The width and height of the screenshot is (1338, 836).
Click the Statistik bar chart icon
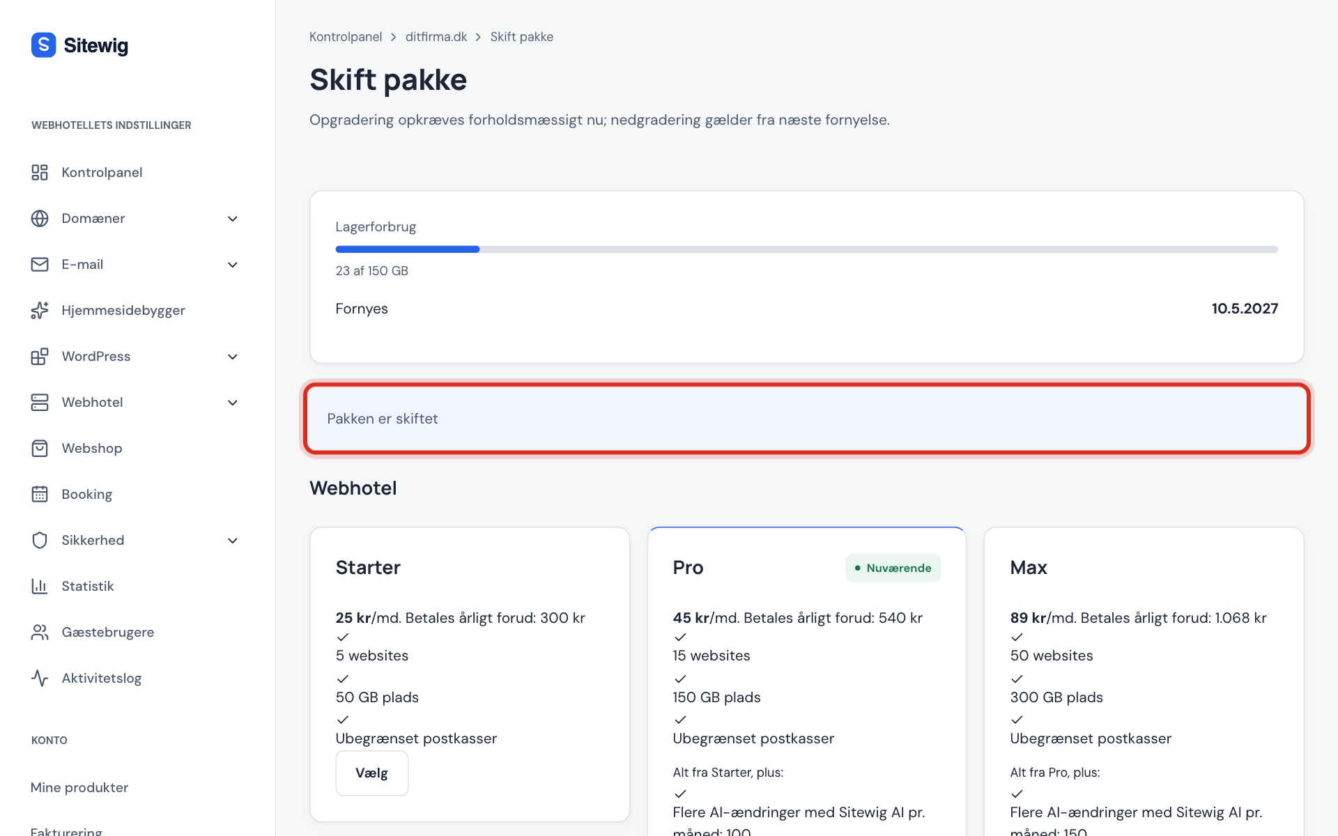tap(40, 586)
